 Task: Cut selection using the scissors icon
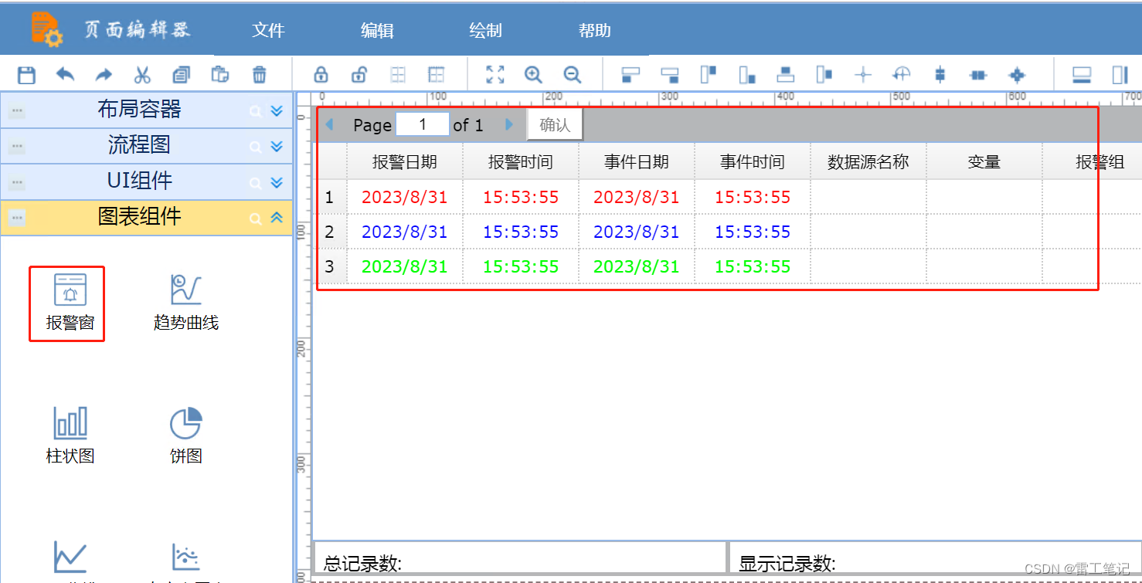click(x=142, y=75)
